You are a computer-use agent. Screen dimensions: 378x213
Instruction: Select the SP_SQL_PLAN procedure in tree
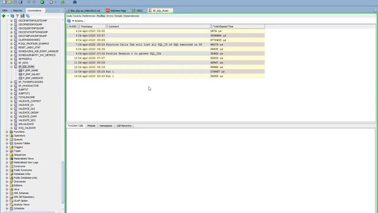[x=26, y=67]
